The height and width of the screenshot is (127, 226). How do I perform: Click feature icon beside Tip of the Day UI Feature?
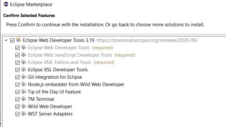click(24, 91)
